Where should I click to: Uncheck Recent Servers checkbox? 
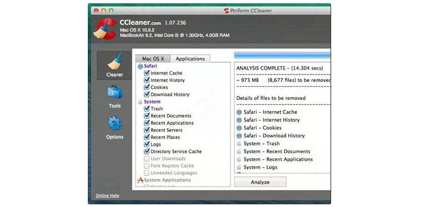[x=147, y=130]
